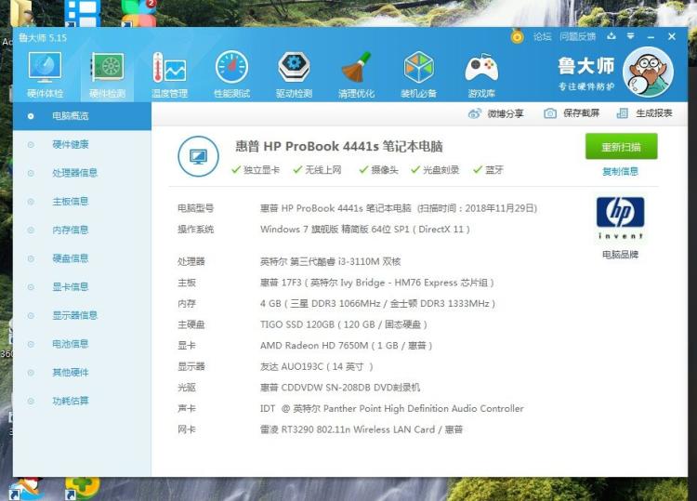Screen dimensions: 697x501
Task: Click optical drive value CDDVDW SN-208DB
Action: [340, 388]
